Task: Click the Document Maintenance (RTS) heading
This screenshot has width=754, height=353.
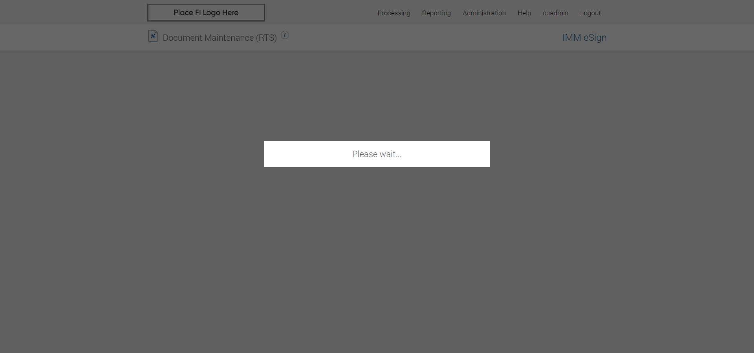Action: 220,38
